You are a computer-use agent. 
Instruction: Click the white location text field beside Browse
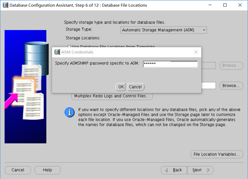209,85
